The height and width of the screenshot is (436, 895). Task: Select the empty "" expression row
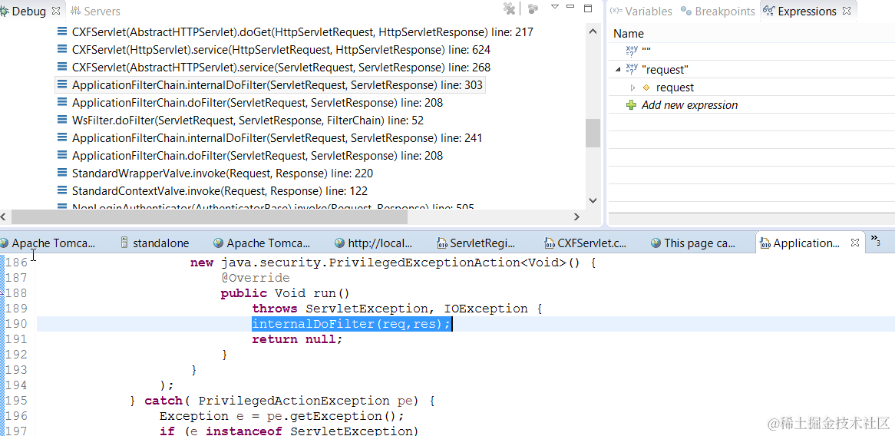pos(751,51)
